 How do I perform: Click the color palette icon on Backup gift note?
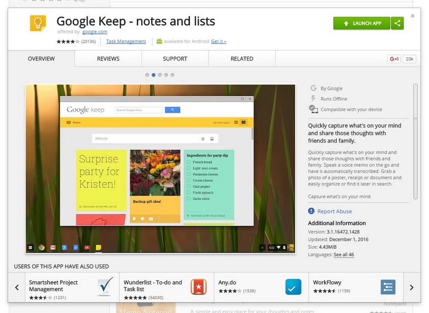pyautogui.click(x=143, y=219)
